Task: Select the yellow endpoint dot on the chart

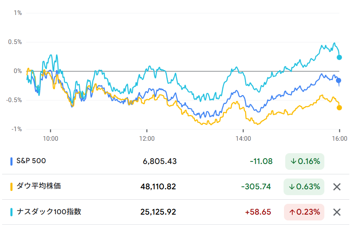Action: pyautogui.click(x=339, y=108)
